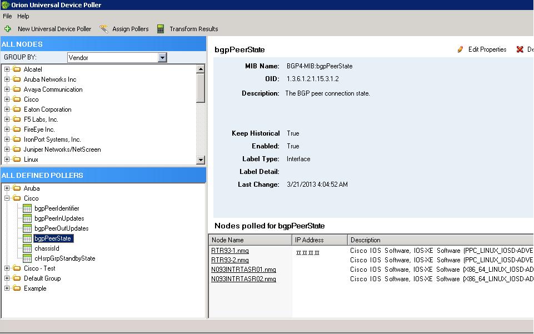Click the FireEye Inc. folder icon

tap(17, 129)
